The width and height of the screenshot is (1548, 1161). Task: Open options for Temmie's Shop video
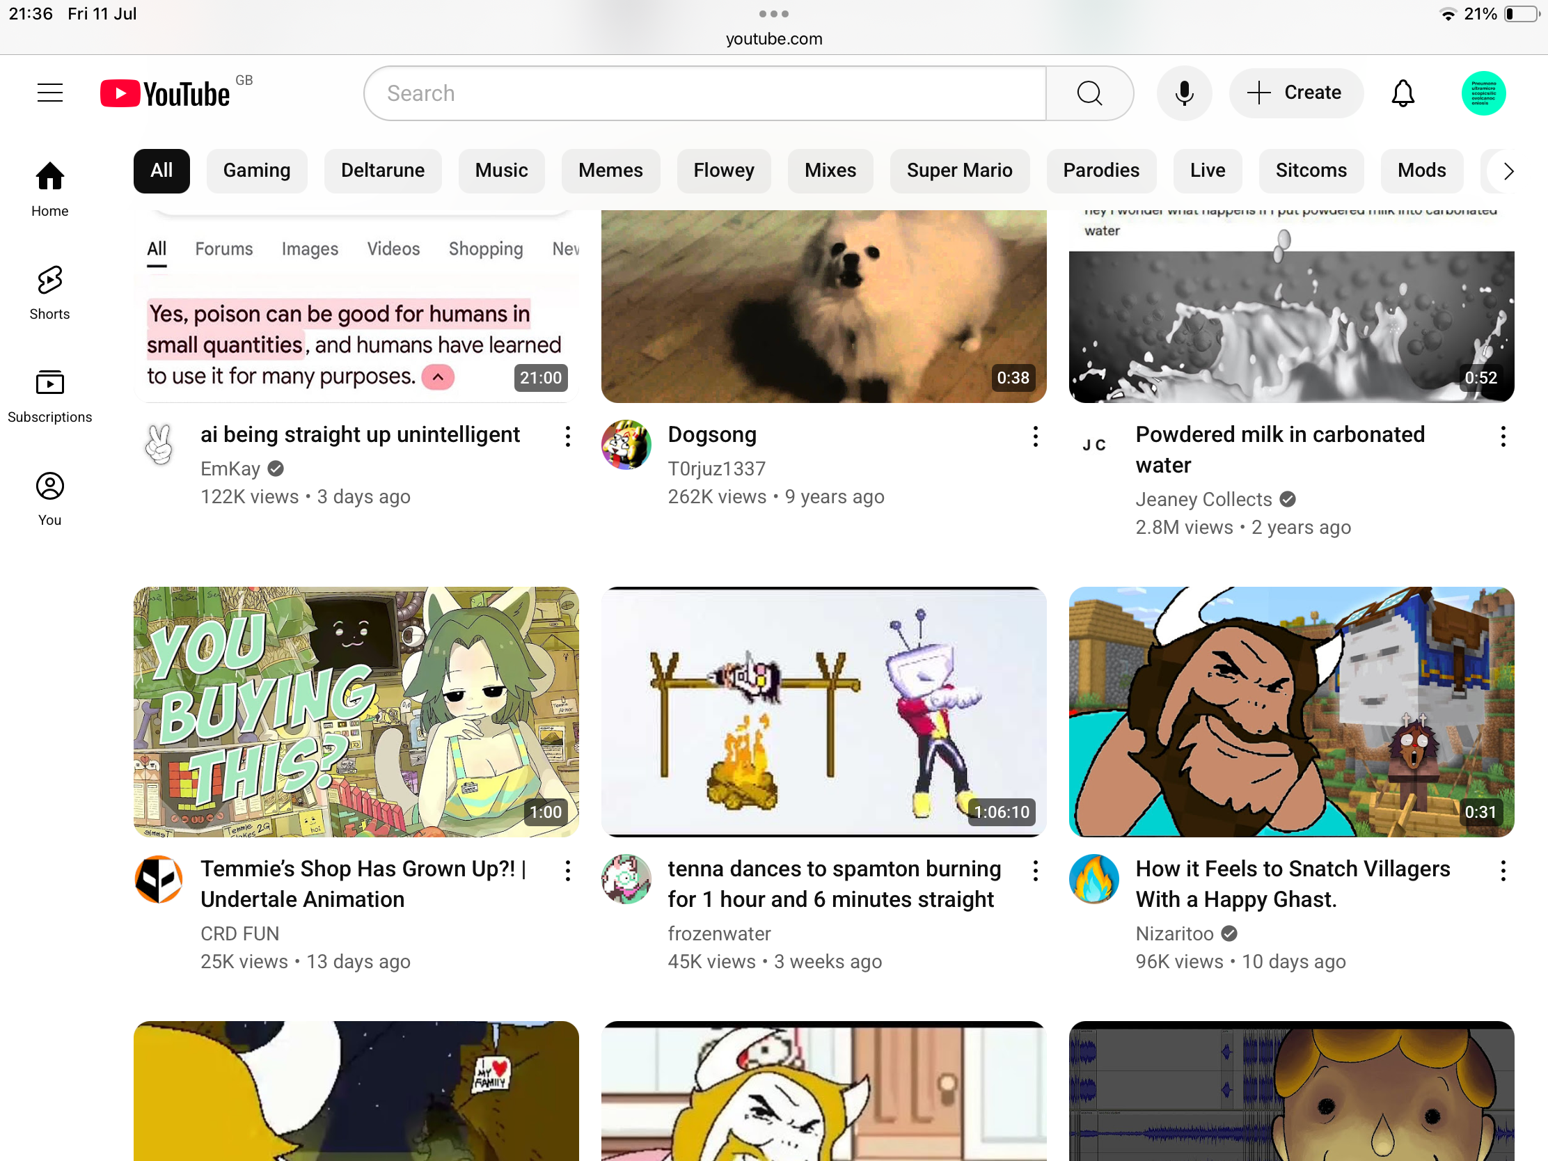point(567,871)
